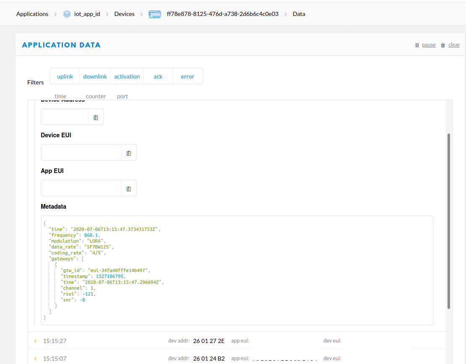Click the device icon in the breadcrumb
The width and height of the screenshot is (466, 364).
point(155,14)
